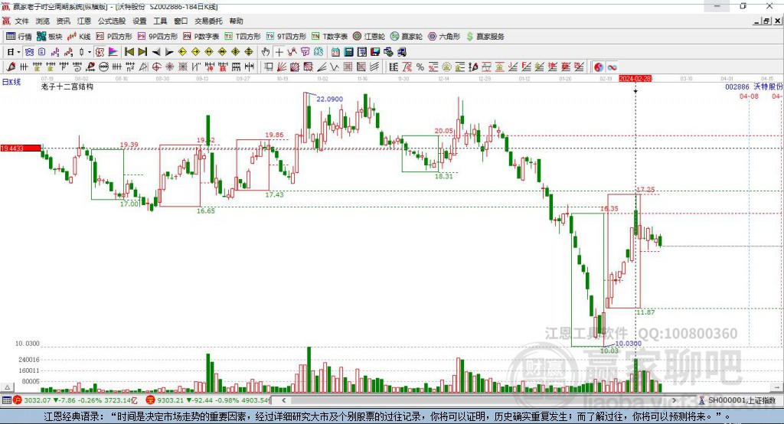Click the blue infinity loop icon
Image resolution: width=784 pixels, height=424 pixels.
(612, 67)
